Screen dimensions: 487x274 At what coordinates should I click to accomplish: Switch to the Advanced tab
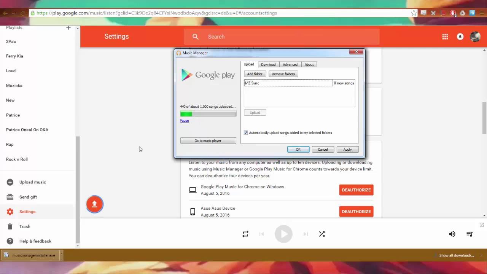click(x=290, y=65)
